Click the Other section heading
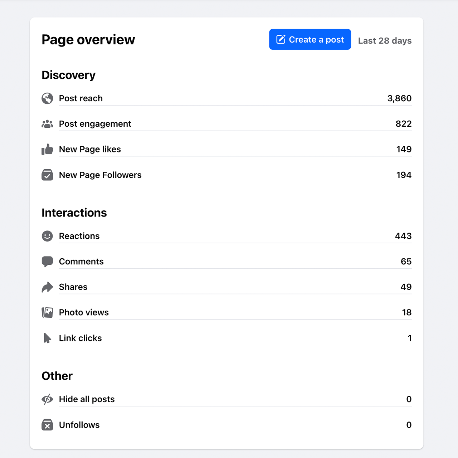Viewport: 458px width, 458px height. (x=57, y=376)
